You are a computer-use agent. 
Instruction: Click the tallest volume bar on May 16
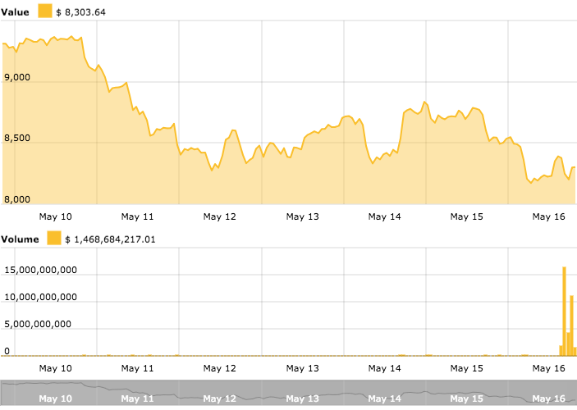564,311
